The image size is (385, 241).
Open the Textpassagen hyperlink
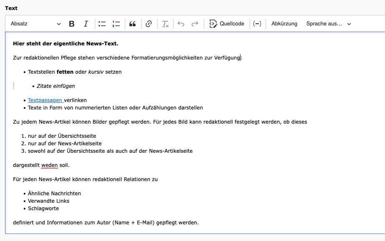pyautogui.click(x=45, y=100)
